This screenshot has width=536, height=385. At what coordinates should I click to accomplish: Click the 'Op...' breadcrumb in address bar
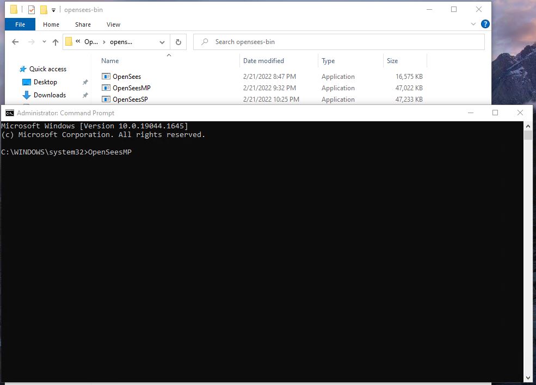click(x=91, y=42)
